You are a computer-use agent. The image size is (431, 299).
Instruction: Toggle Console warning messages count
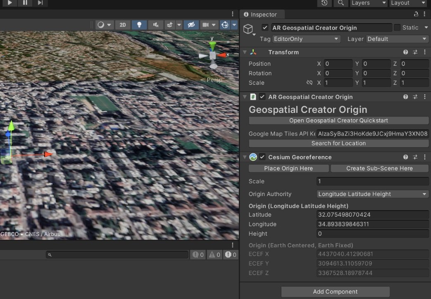tap(214, 255)
